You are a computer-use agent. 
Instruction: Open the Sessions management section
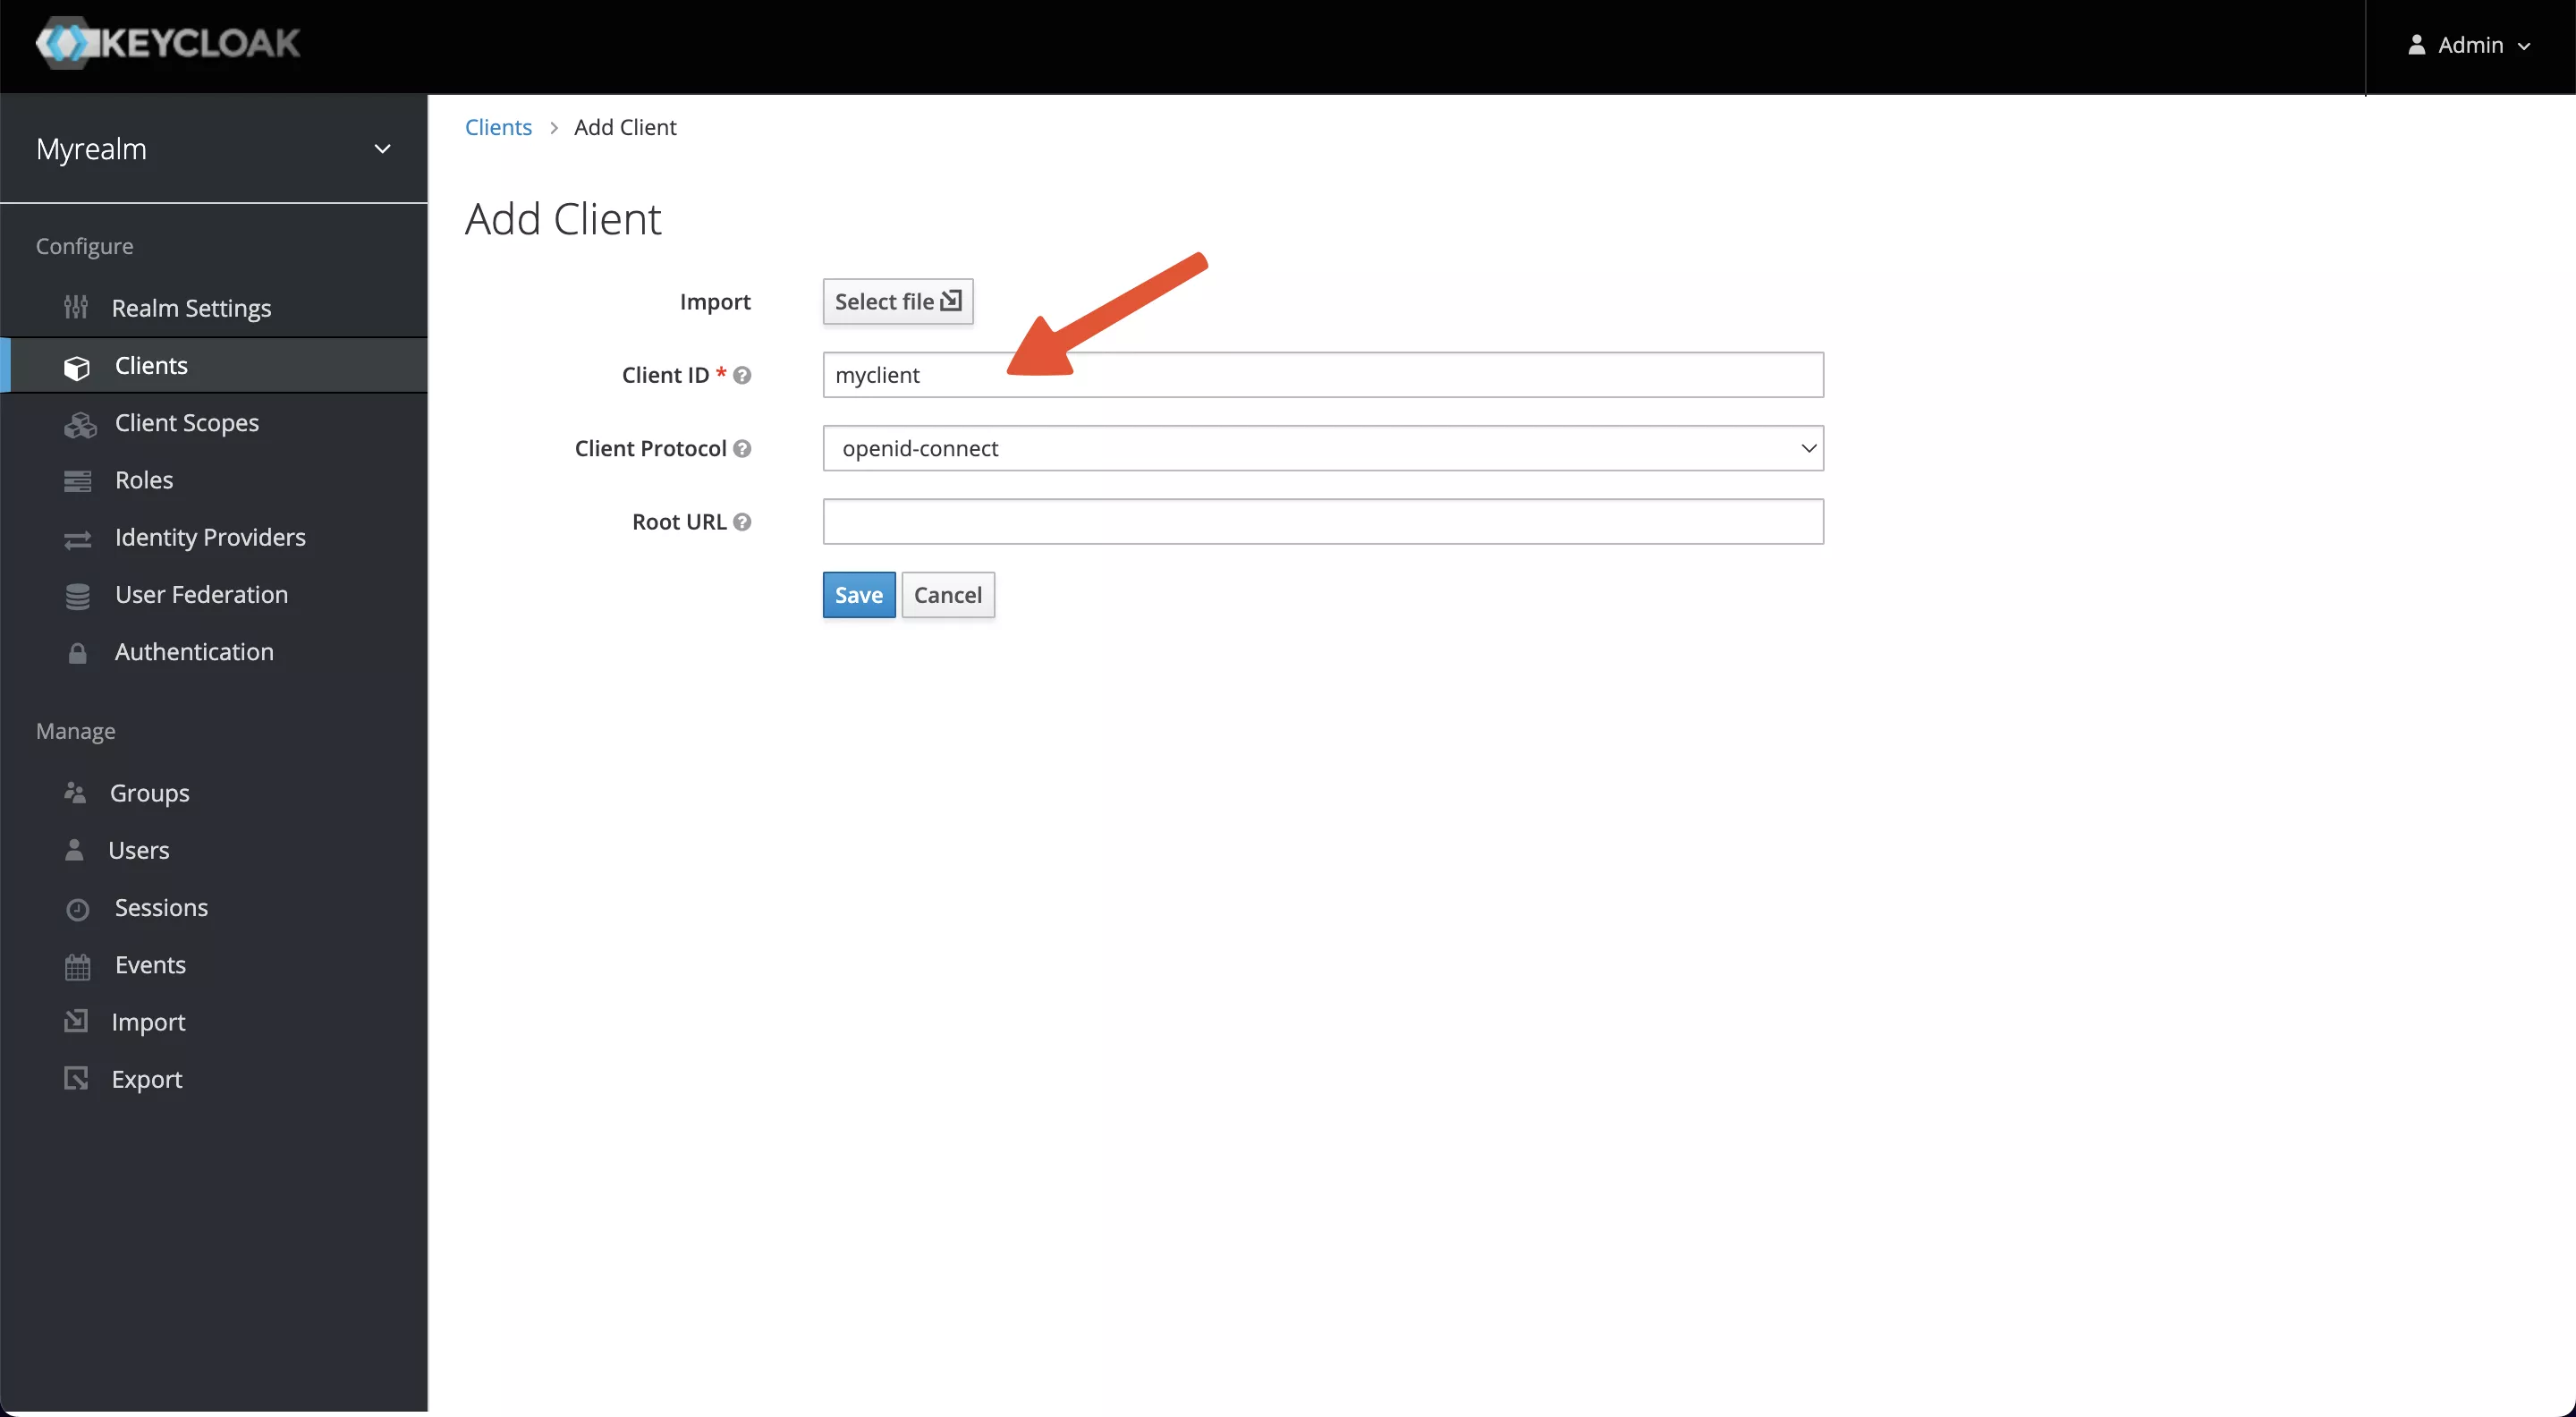160,907
